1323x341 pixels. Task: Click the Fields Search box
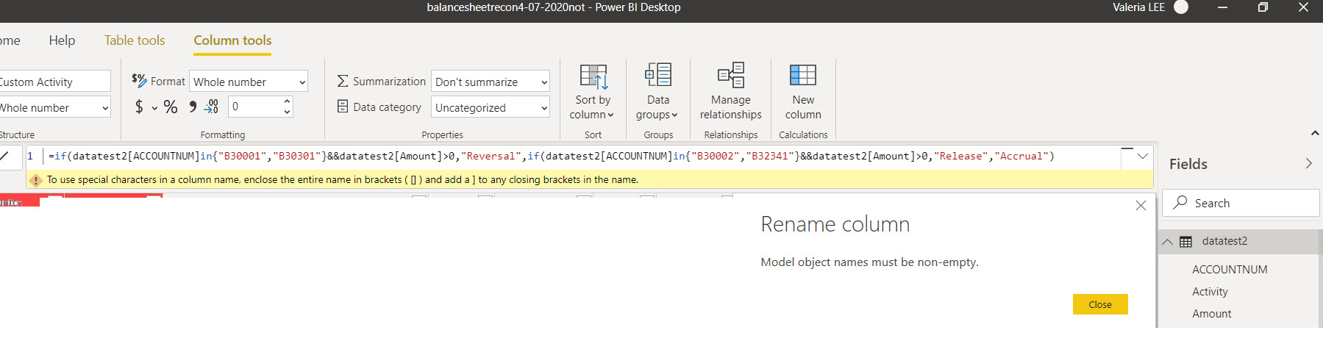[x=1241, y=203]
